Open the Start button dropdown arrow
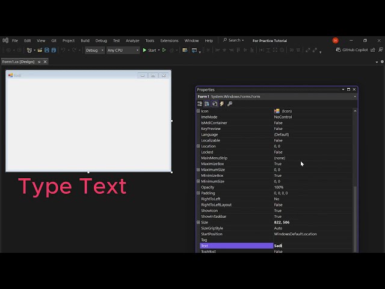 tap(159, 50)
